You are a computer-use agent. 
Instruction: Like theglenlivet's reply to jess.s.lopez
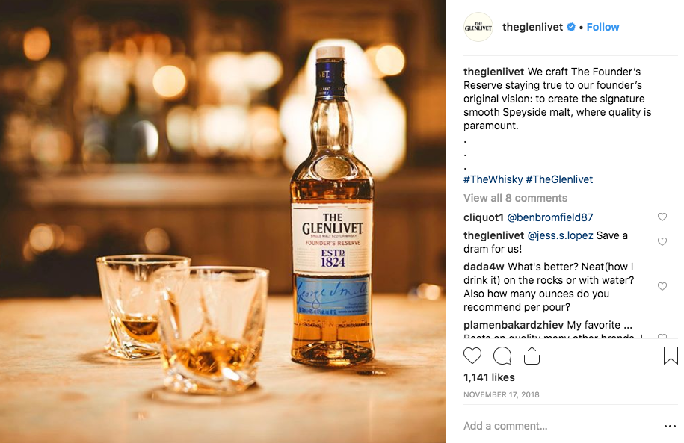[x=662, y=241]
